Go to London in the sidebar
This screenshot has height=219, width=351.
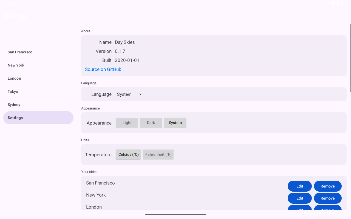38,78
